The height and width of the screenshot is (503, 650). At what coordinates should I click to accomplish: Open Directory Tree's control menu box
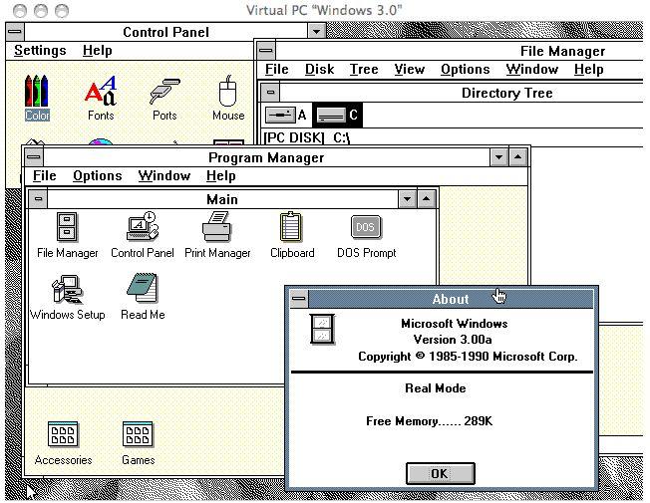point(270,92)
